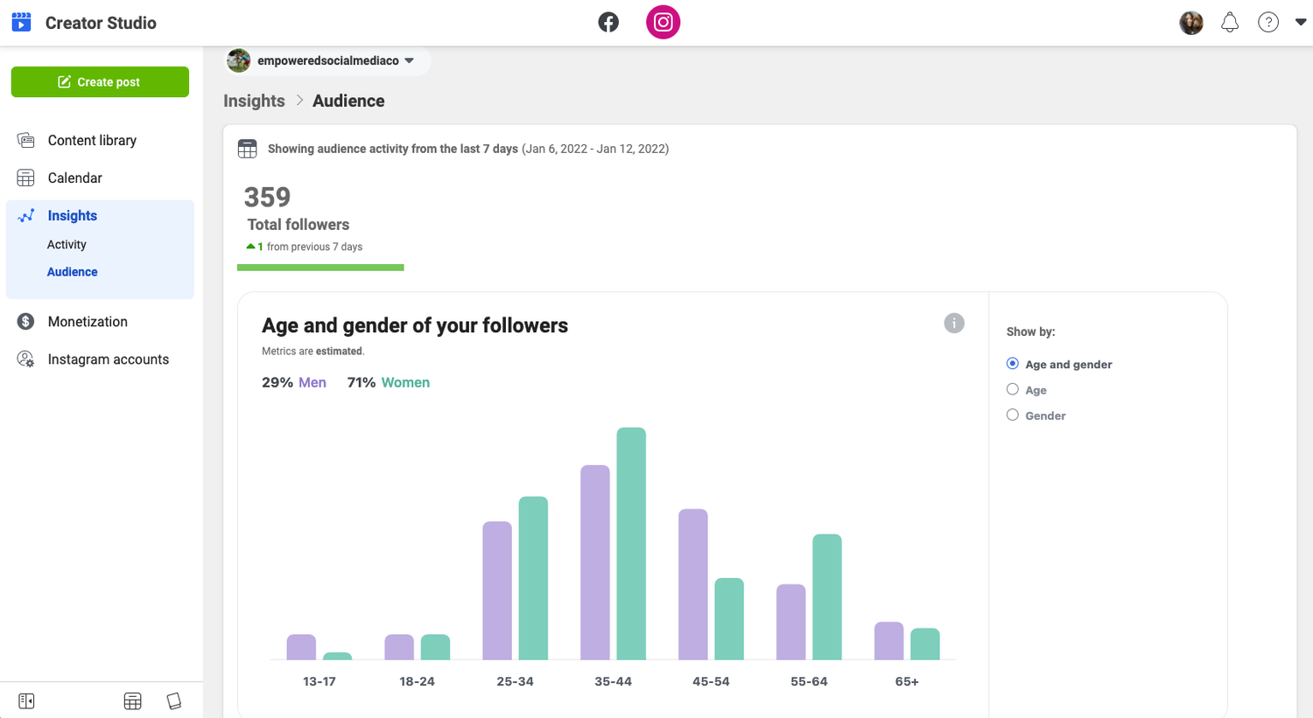Click the Monetization dollar icon
This screenshot has height=718, width=1313.
[25, 321]
